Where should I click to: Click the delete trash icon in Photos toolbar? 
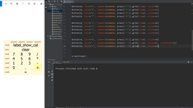coord(17,4)
